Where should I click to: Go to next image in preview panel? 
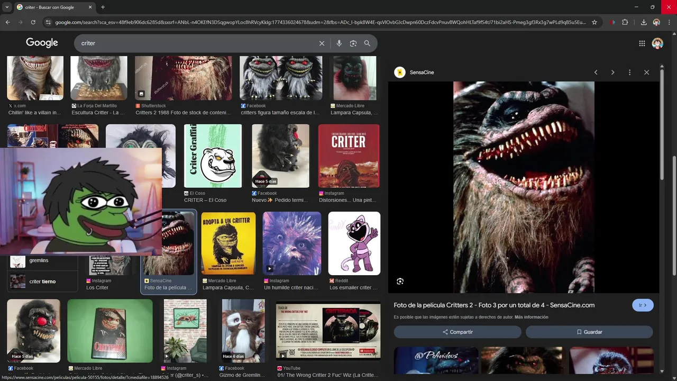point(612,72)
